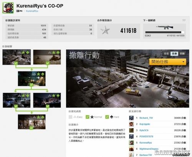
Task: Click the PC platform icon under title
Action: pos(19,11)
